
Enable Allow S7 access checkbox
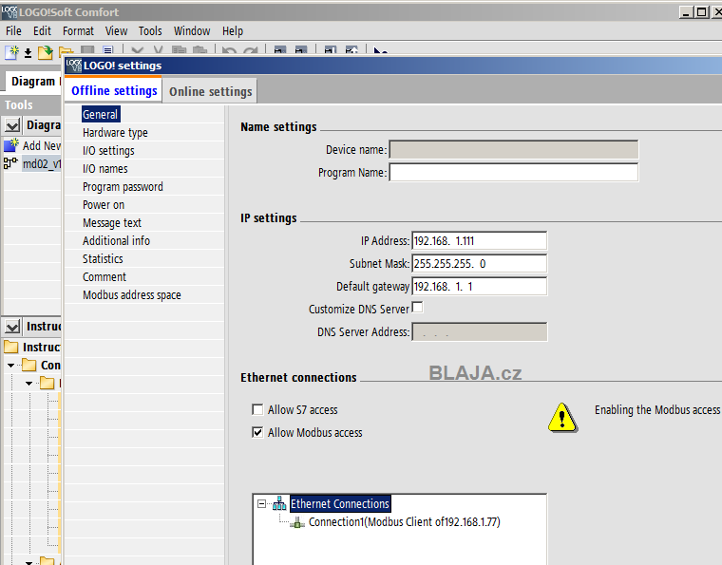tap(257, 409)
